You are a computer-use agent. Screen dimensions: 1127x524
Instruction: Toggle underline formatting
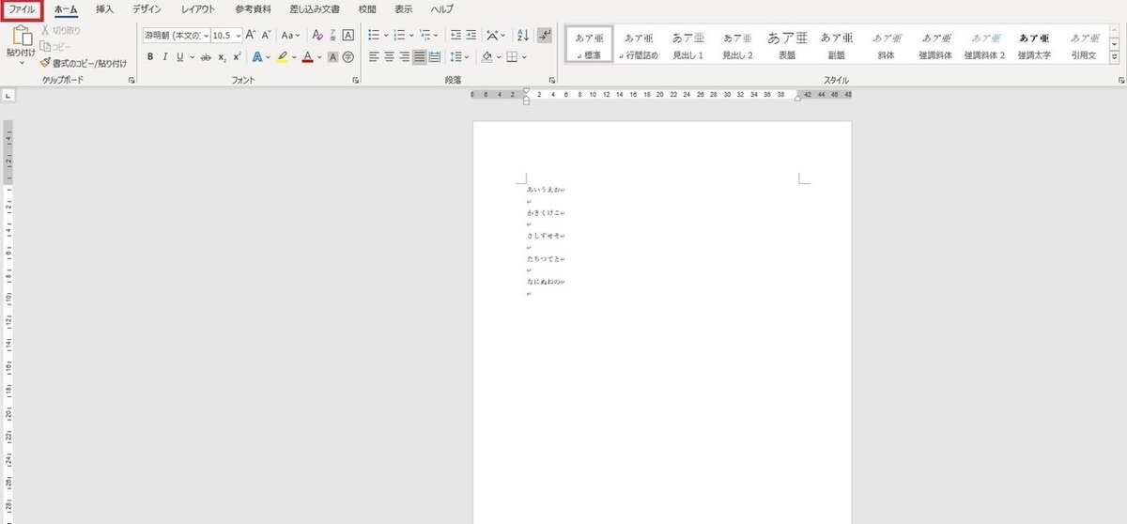pos(180,56)
